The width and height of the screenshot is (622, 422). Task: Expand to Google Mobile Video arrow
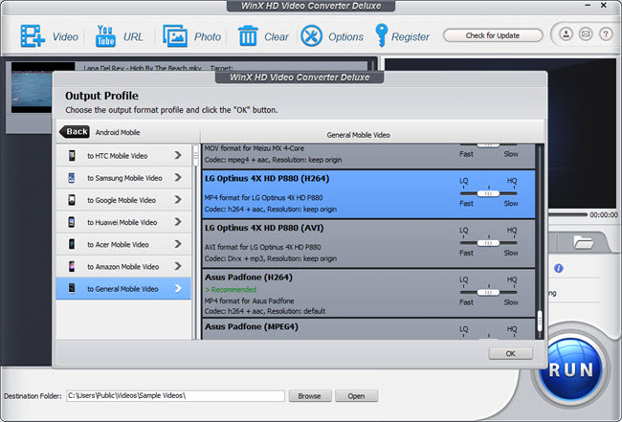click(178, 200)
